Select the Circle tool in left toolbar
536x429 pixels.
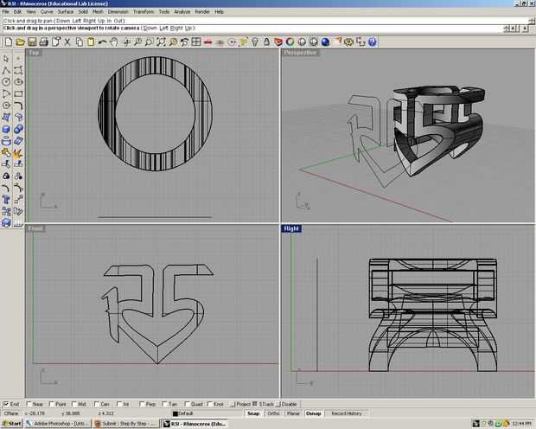tap(7, 82)
